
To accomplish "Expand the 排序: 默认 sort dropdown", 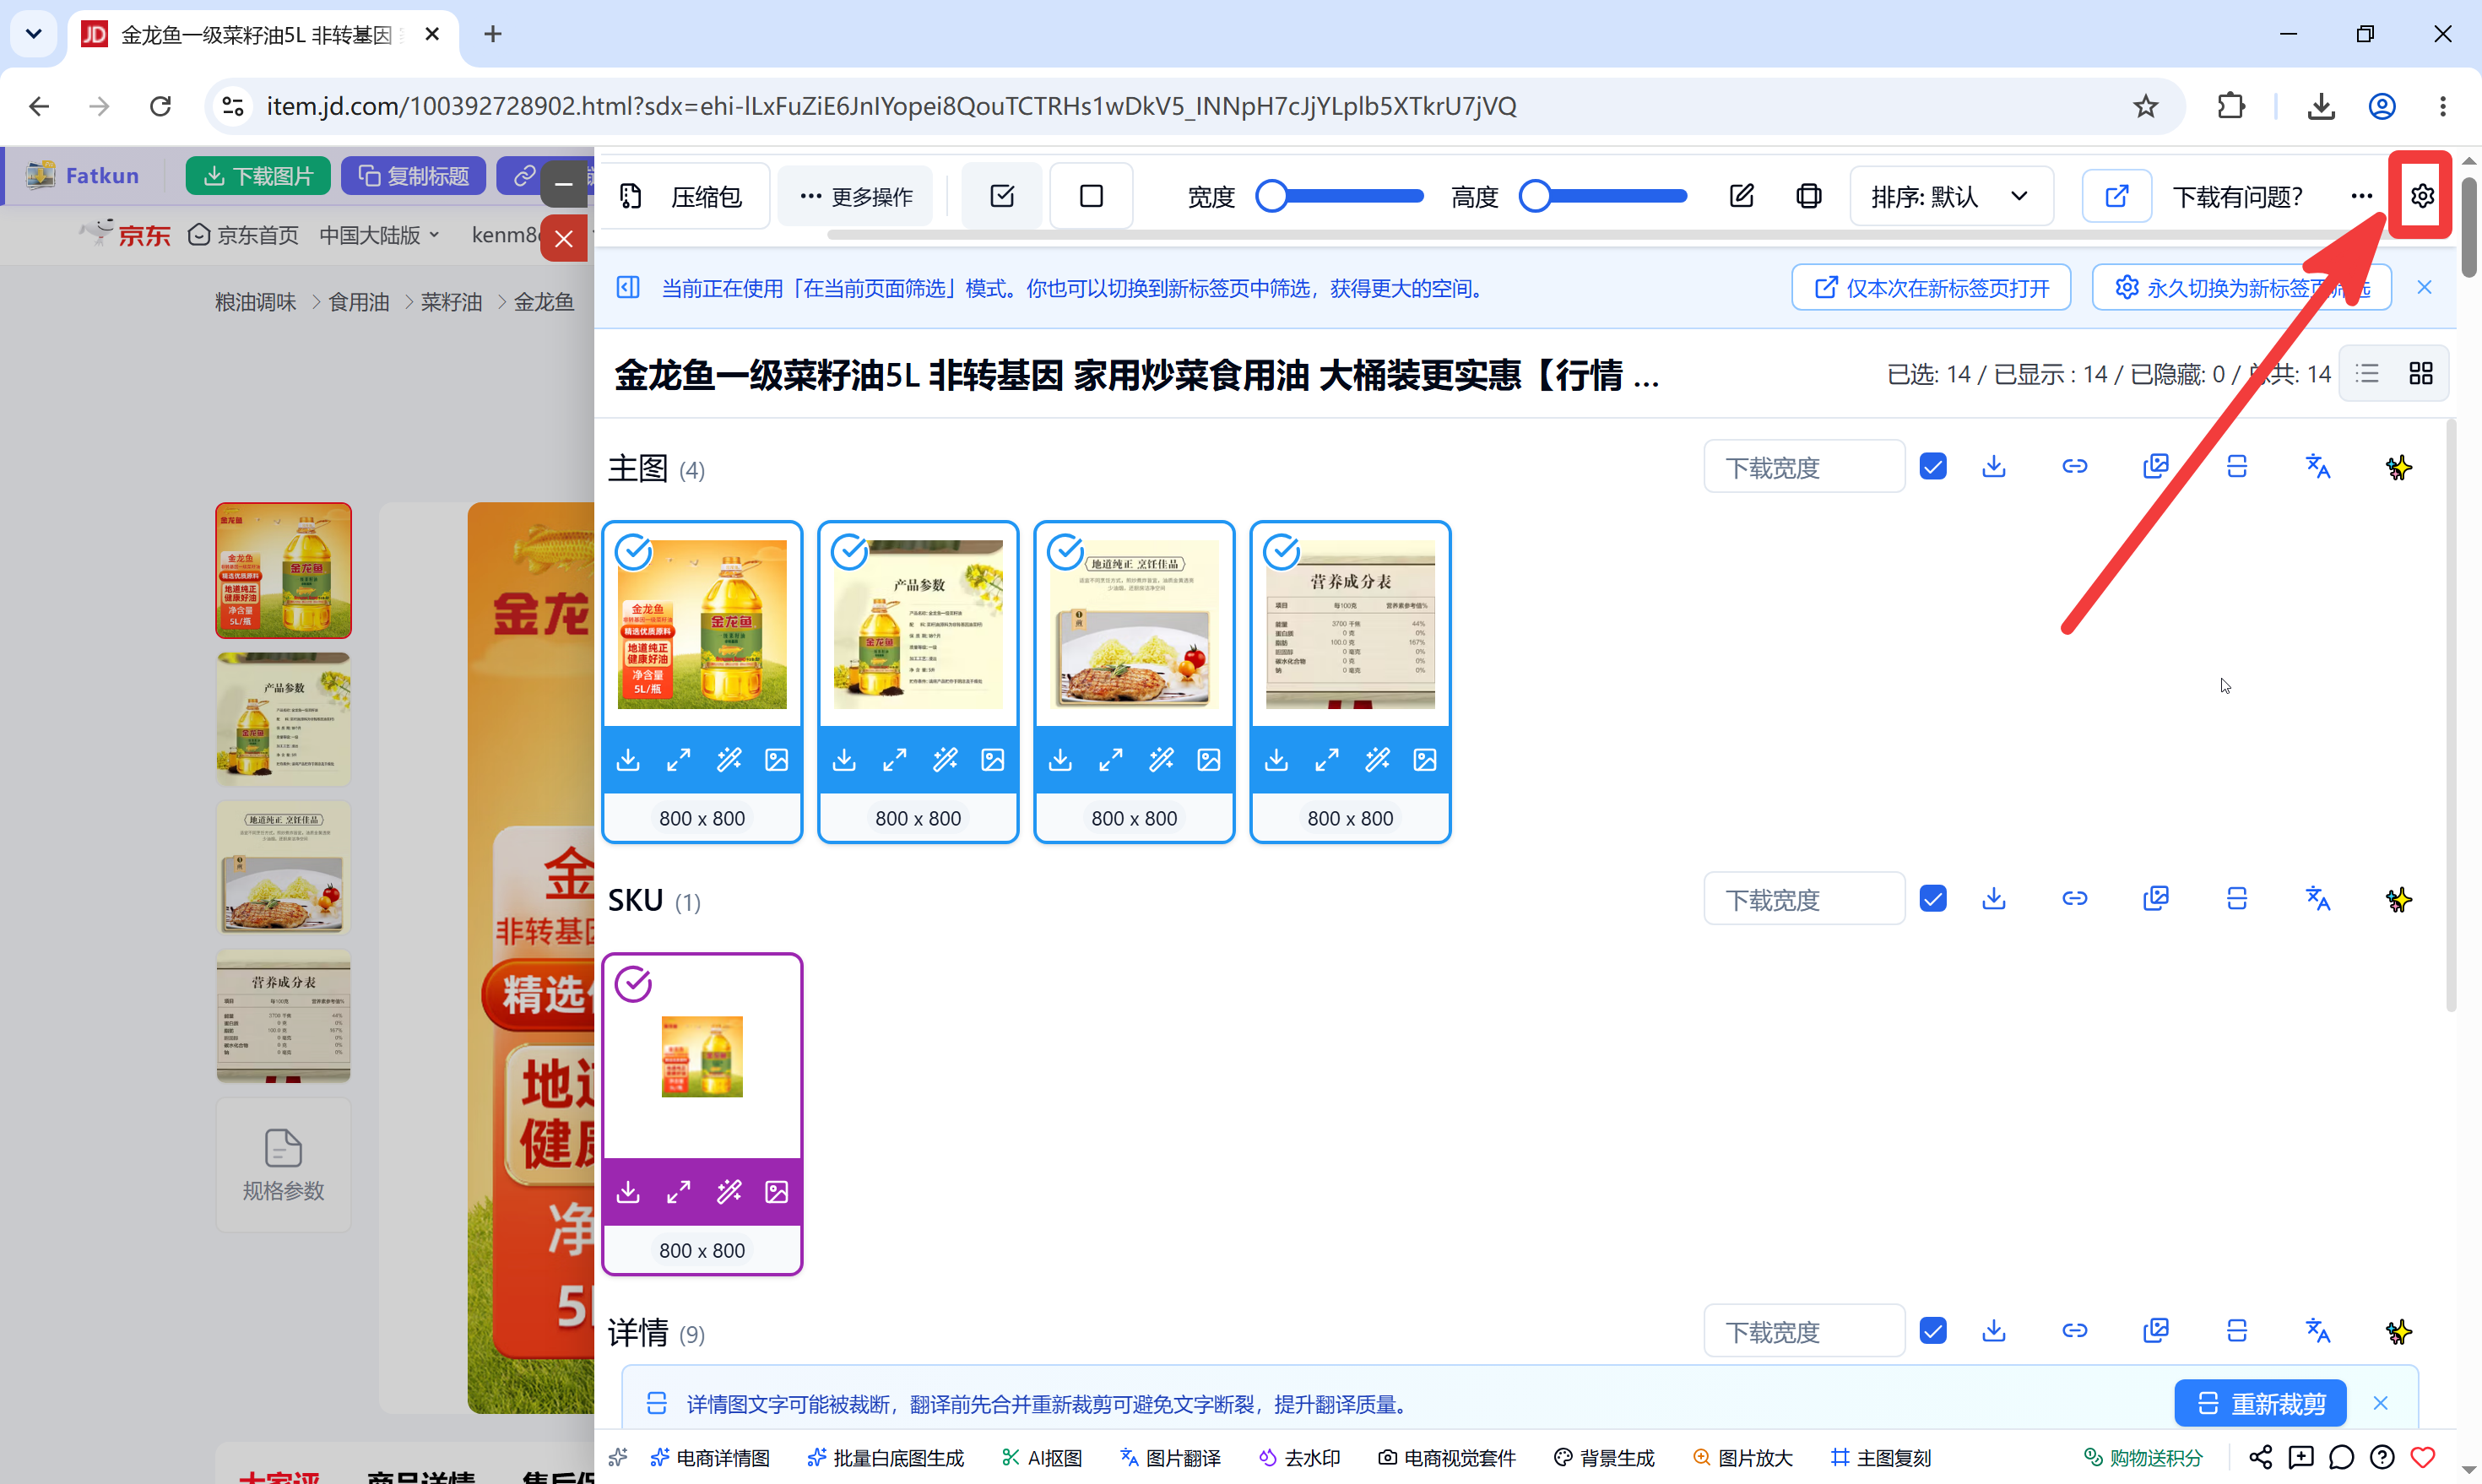I will coord(1951,196).
